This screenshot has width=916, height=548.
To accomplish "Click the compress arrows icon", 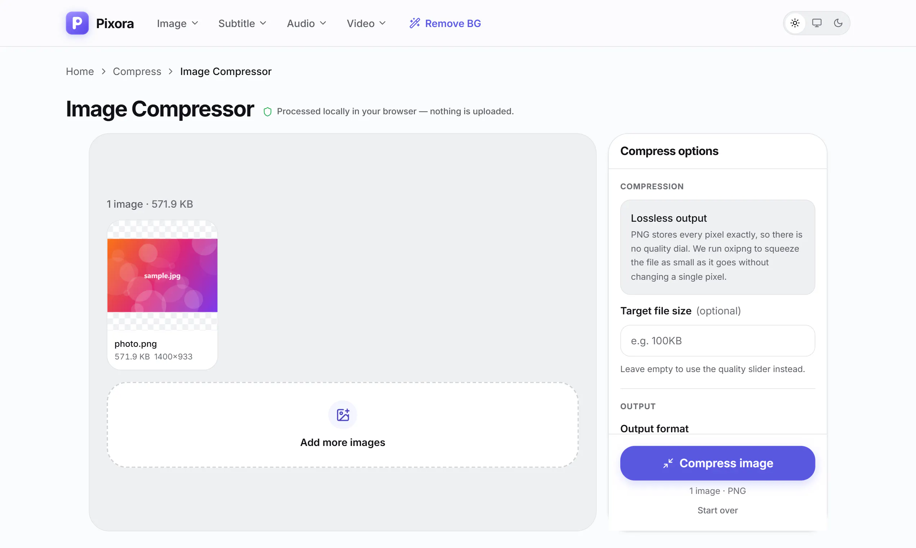I will pyautogui.click(x=668, y=463).
